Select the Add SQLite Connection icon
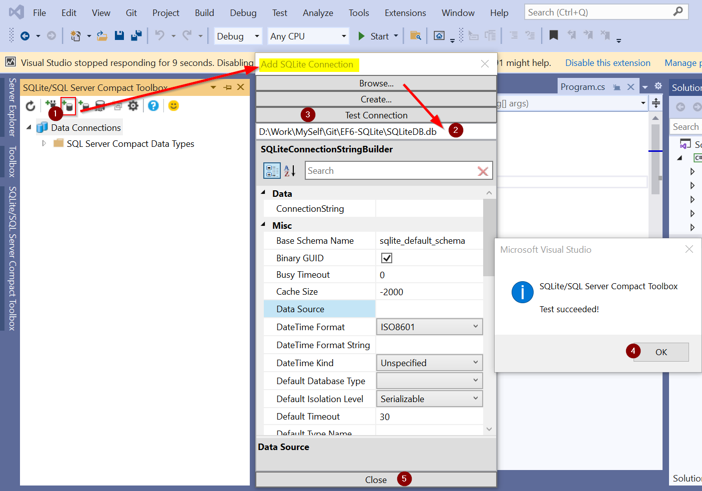Image resolution: width=702 pixels, height=491 pixels. point(68,105)
